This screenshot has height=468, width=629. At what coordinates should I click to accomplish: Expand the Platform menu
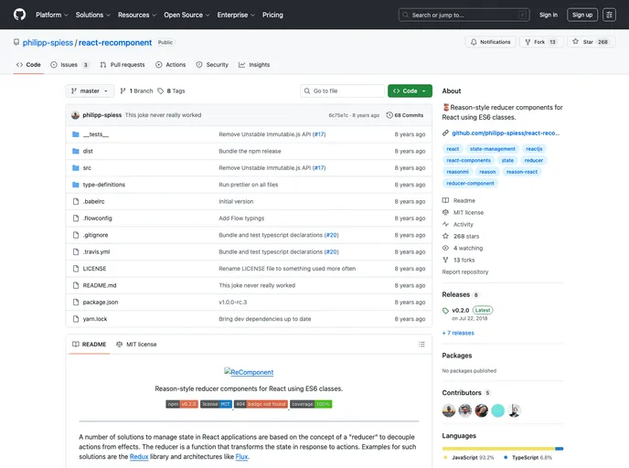tap(52, 15)
